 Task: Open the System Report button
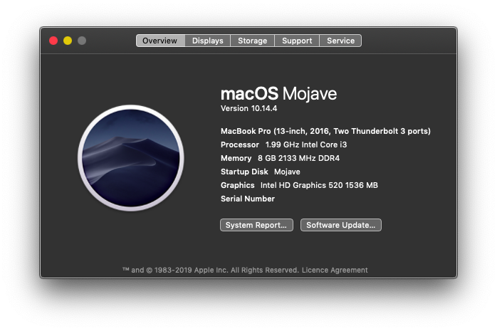click(x=256, y=225)
